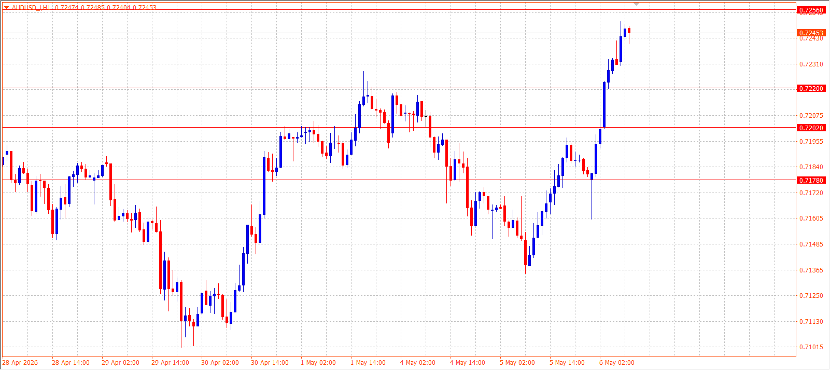The height and width of the screenshot is (370, 830).
Task: Select the 0.72020 level price label
Action: click(x=811, y=128)
